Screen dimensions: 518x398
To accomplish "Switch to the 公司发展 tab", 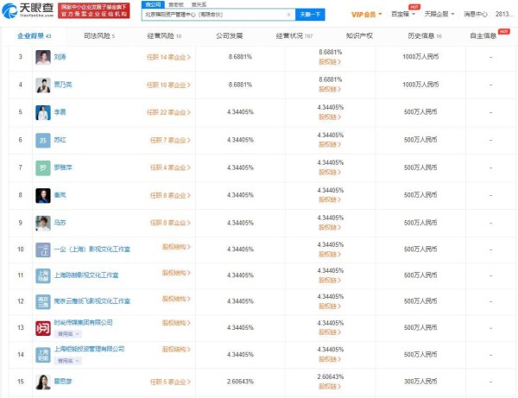I will (x=230, y=36).
